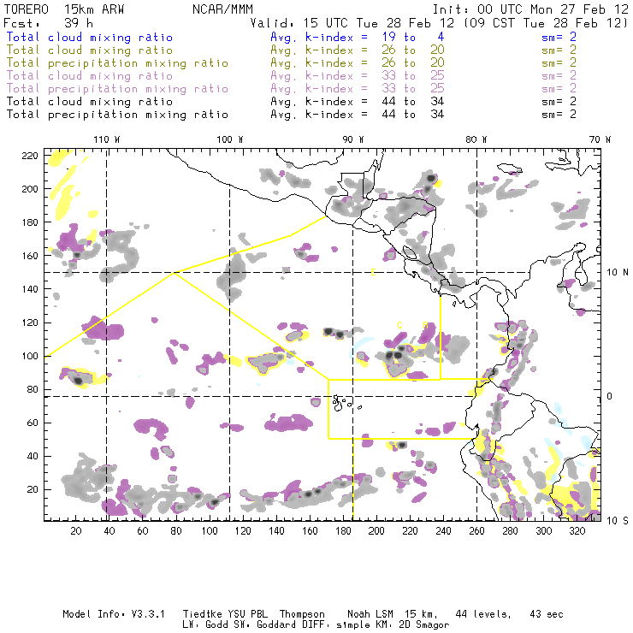
Task: Click the 'NCAR/MMM' header text
Action: (x=223, y=9)
